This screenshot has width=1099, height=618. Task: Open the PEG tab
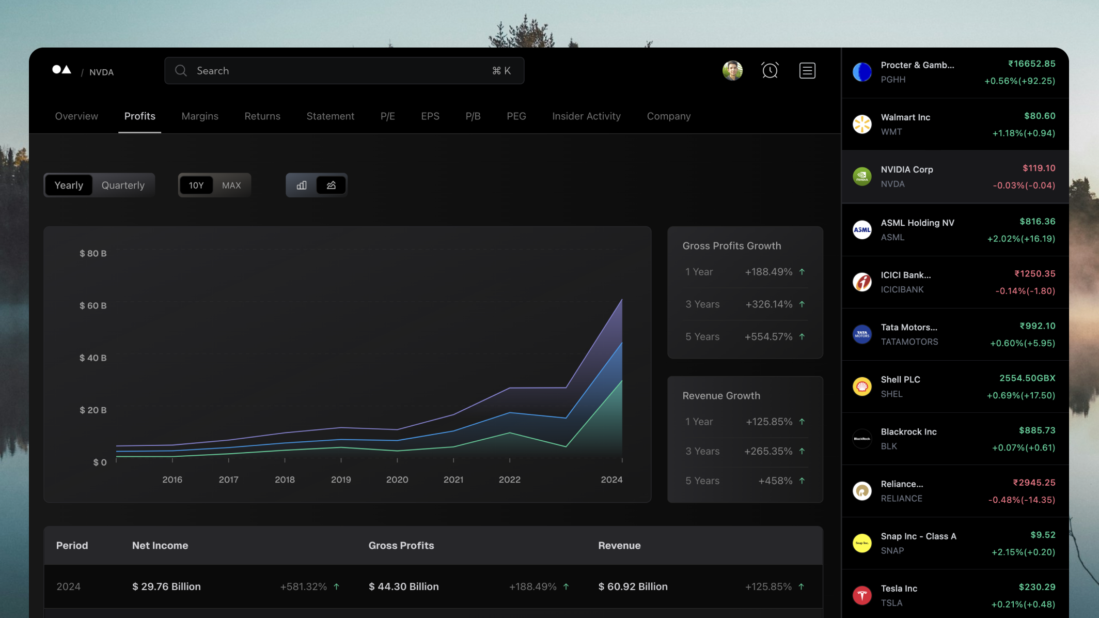pos(516,116)
